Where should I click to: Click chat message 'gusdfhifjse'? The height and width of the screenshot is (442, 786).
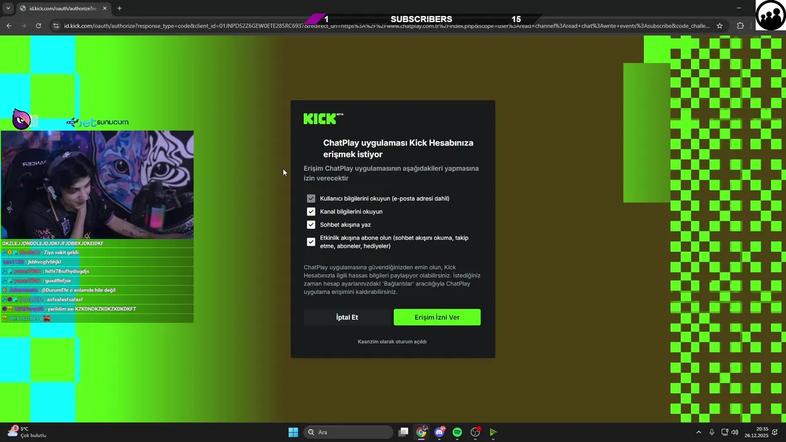click(58, 281)
